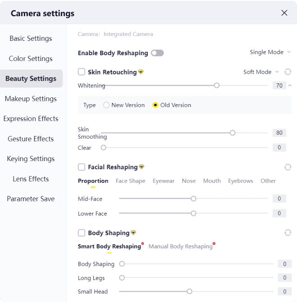Open the Manual Body Reshaping tab
Screen dimensions: 297x302
[x=180, y=246]
